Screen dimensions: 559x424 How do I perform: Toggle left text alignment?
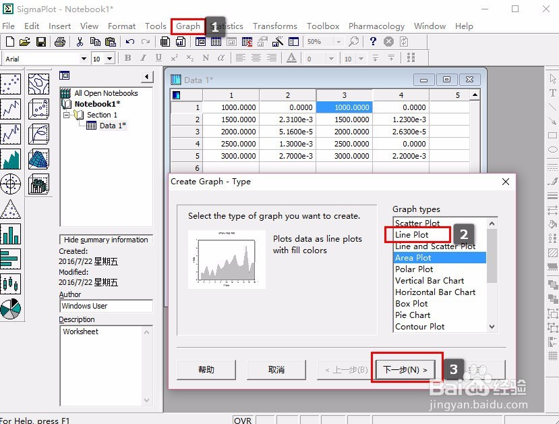[x=241, y=58]
